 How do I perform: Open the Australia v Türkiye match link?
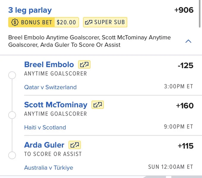[x=49, y=168]
